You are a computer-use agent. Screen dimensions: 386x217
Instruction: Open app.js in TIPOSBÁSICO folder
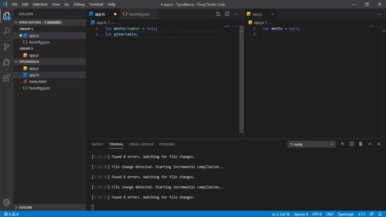coord(49,68)
